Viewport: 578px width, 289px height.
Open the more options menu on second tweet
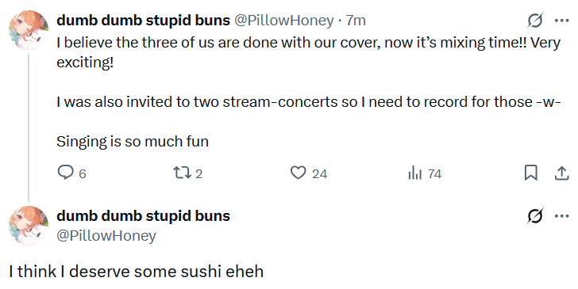tap(562, 216)
